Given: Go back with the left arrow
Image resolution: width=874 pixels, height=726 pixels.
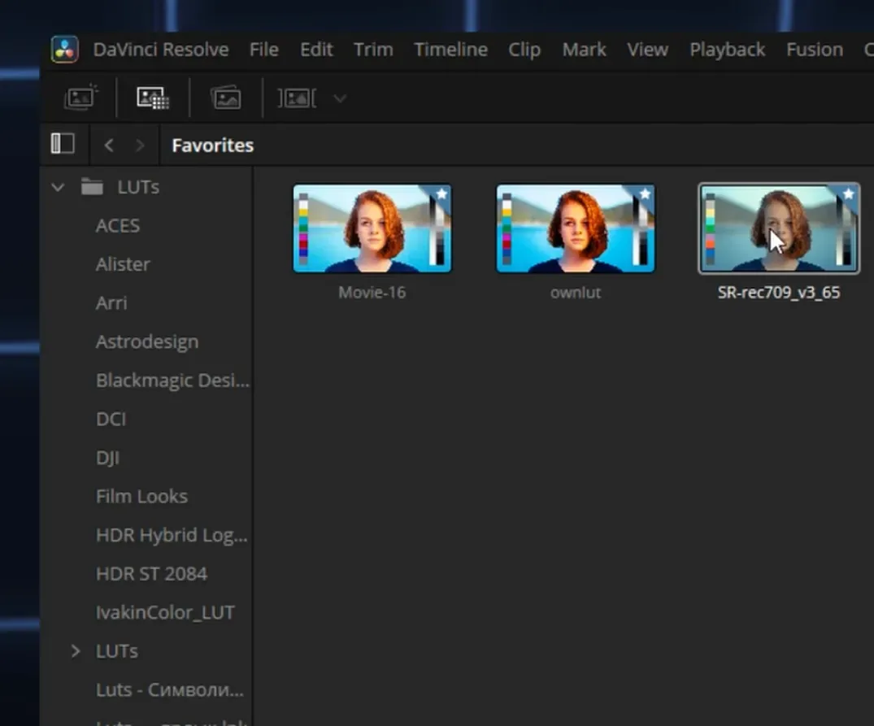Looking at the screenshot, I should (x=109, y=146).
